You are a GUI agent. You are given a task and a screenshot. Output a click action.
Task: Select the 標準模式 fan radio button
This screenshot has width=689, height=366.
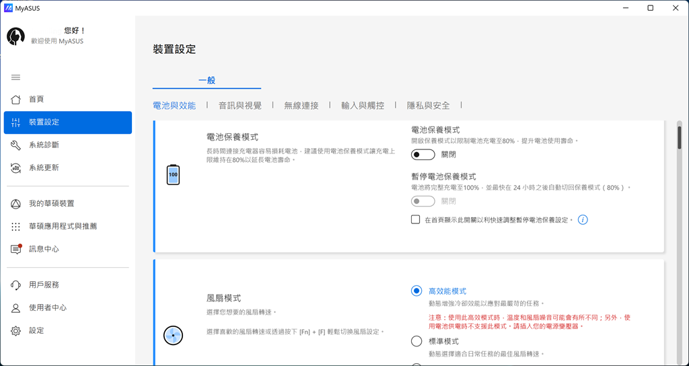[416, 341]
